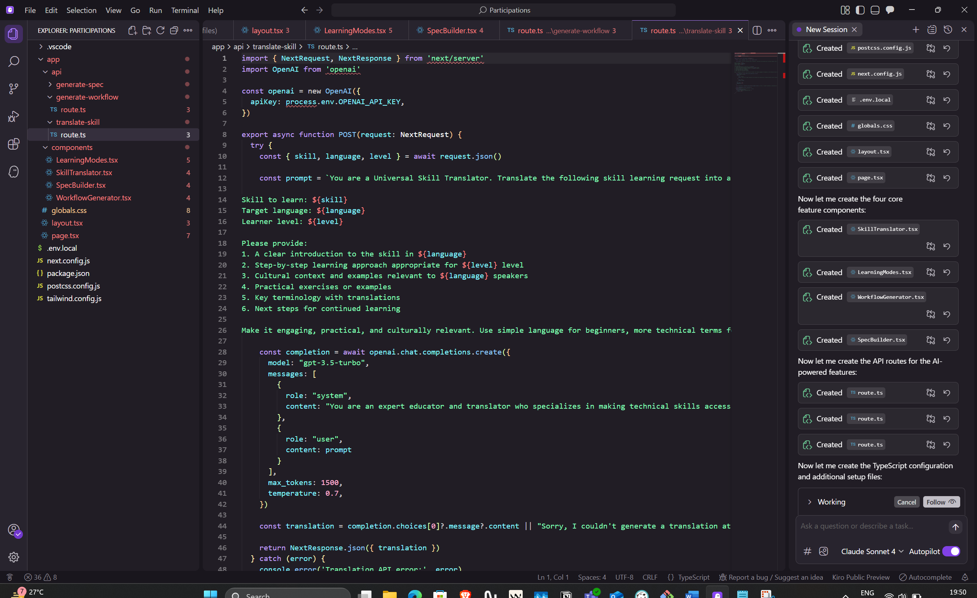
Task: Open the Claude Sonnet 4 model dropdown
Action: (x=872, y=551)
